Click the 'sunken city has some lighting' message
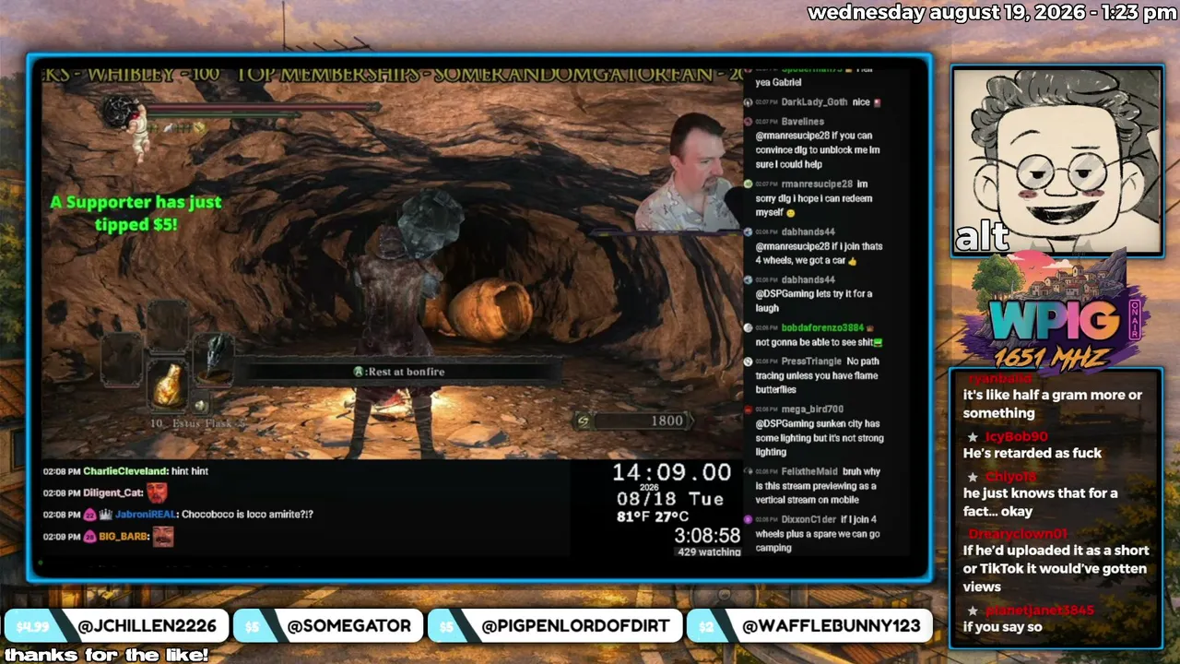This screenshot has height=664, width=1180. 820,438
